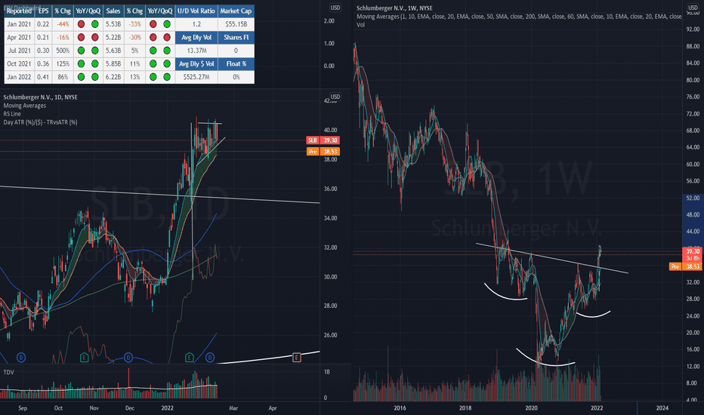Click the 6.22B sales value
The image size is (704, 415).
pos(113,77)
